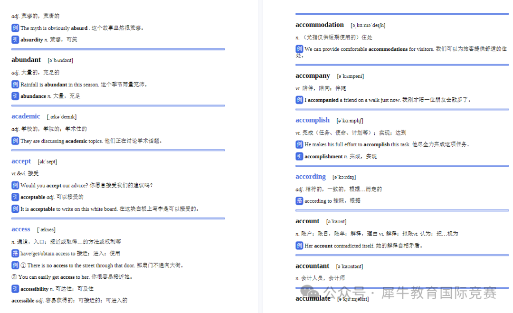Click the phonetic "[əˈkaʊnt]" next to account
This screenshot has width=513, height=313.
tap(336, 221)
